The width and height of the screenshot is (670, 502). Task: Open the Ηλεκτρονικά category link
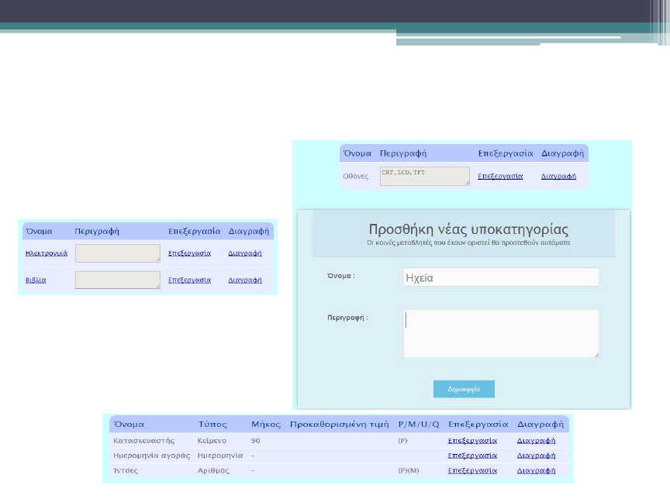(47, 253)
